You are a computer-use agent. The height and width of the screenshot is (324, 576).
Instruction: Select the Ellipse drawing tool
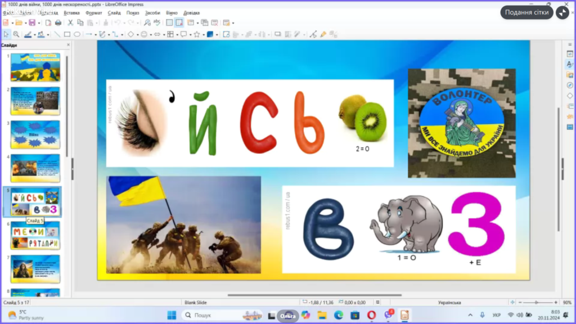(x=77, y=34)
